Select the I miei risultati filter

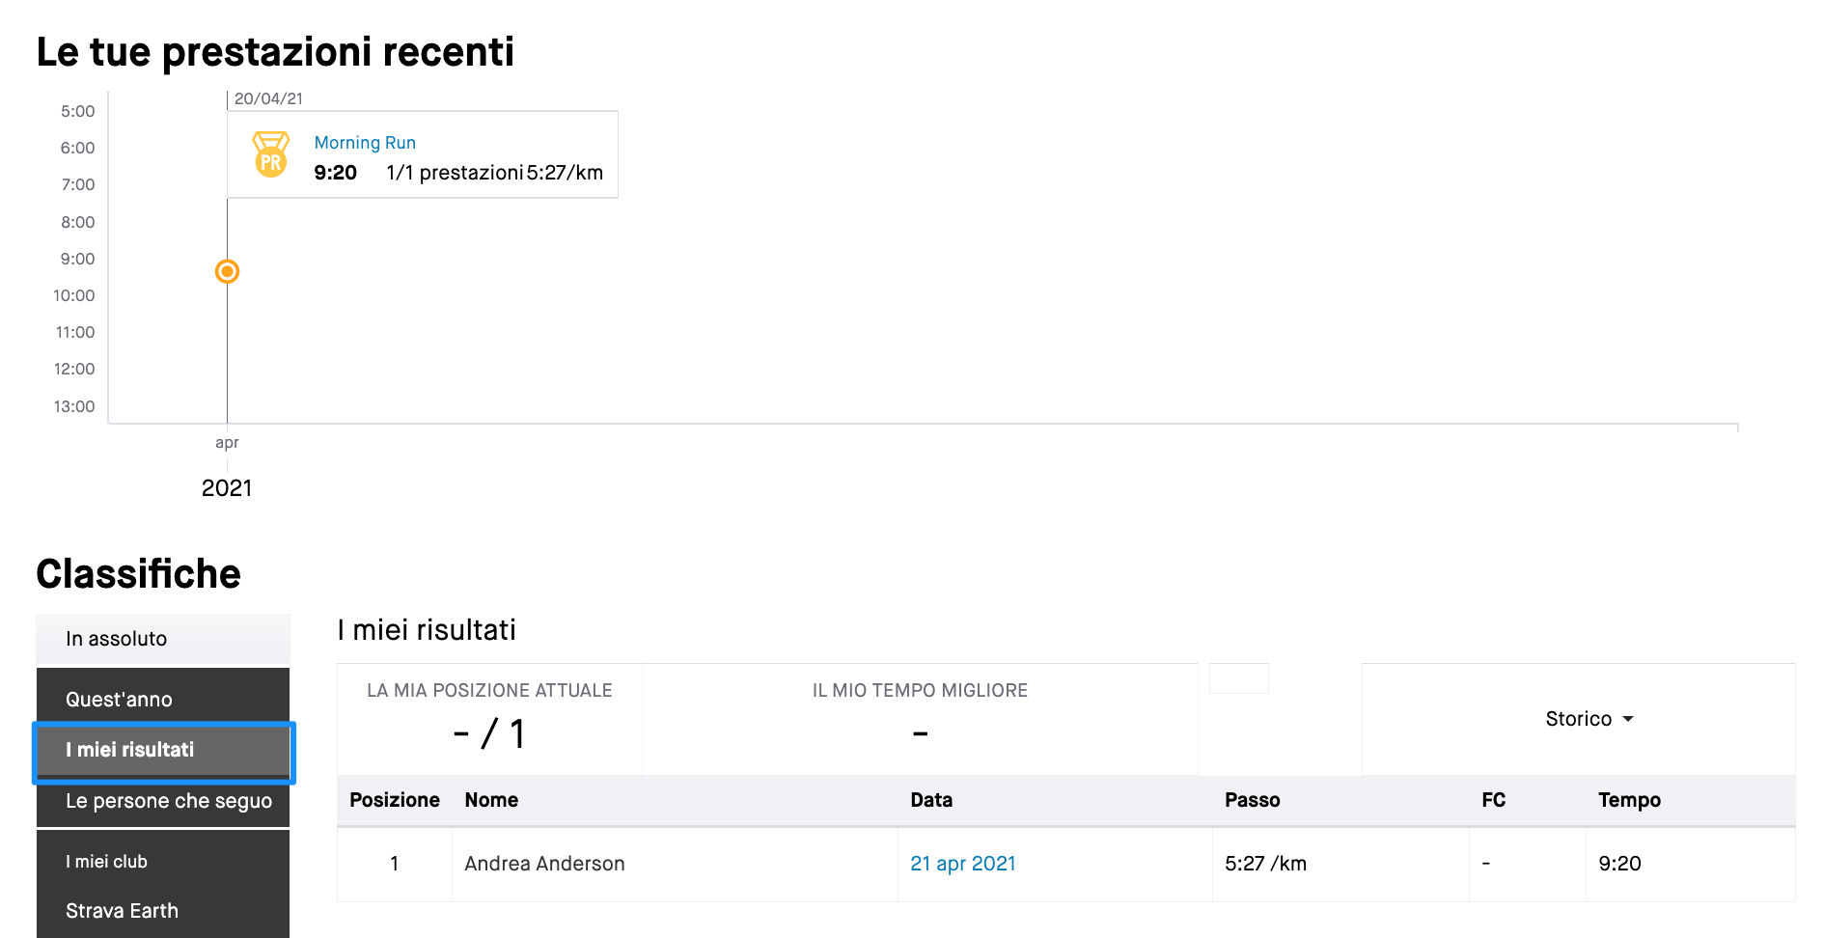(x=163, y=750)
